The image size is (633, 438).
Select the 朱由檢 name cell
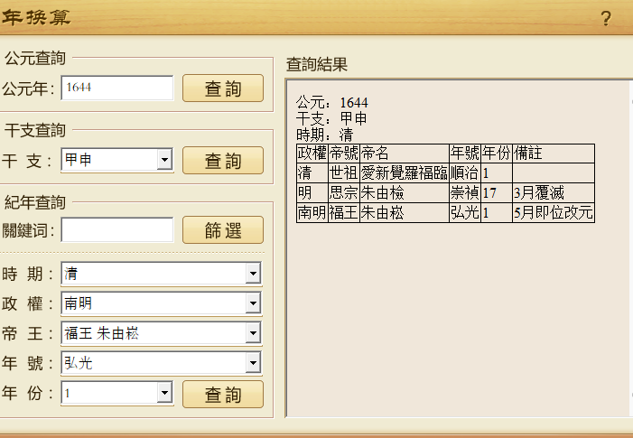tap(405, 193)
